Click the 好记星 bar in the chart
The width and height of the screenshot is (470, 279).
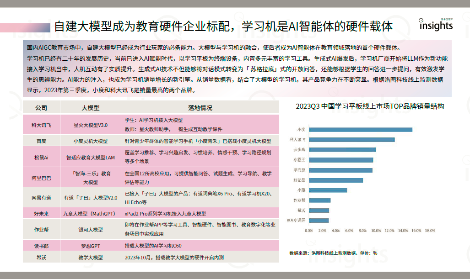click(x=336, y=180)
